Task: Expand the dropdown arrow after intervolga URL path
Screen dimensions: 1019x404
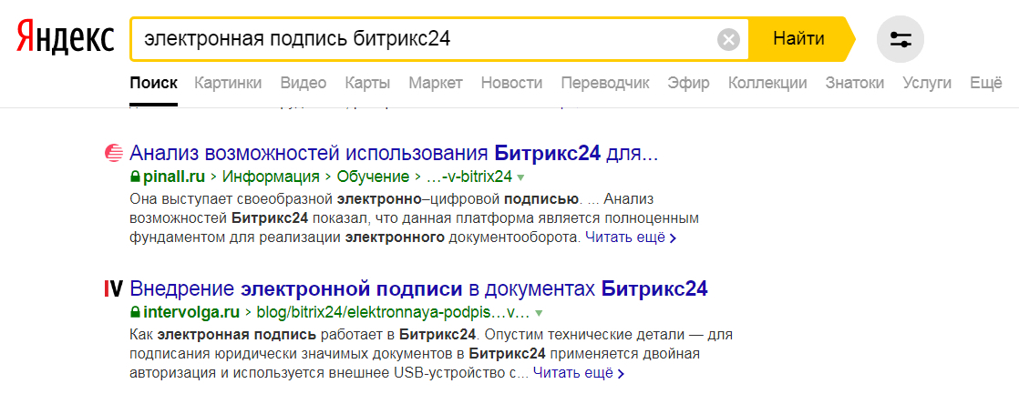Action: click(x=538, y=313)
